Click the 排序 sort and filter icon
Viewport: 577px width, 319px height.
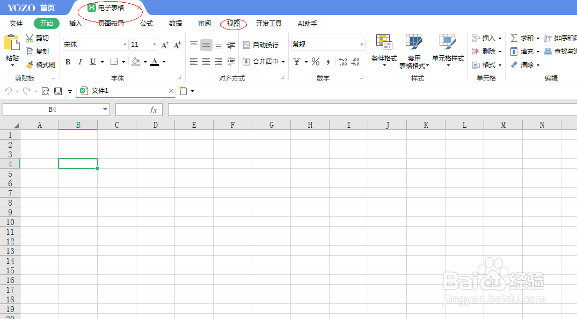coord(548,38)
